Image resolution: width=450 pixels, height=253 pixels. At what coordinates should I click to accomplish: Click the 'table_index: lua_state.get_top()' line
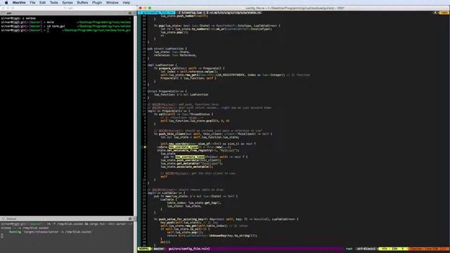194,203
